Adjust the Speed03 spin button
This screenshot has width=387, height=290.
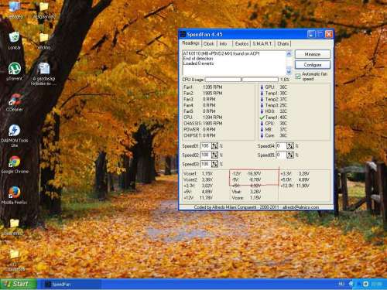(x=214, y=164)
